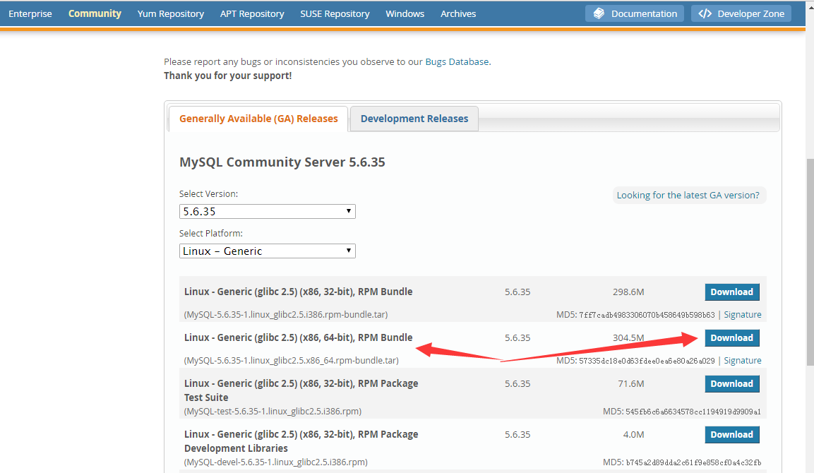
Task: Open the Enterprise tab
Action: click(30, 13)
